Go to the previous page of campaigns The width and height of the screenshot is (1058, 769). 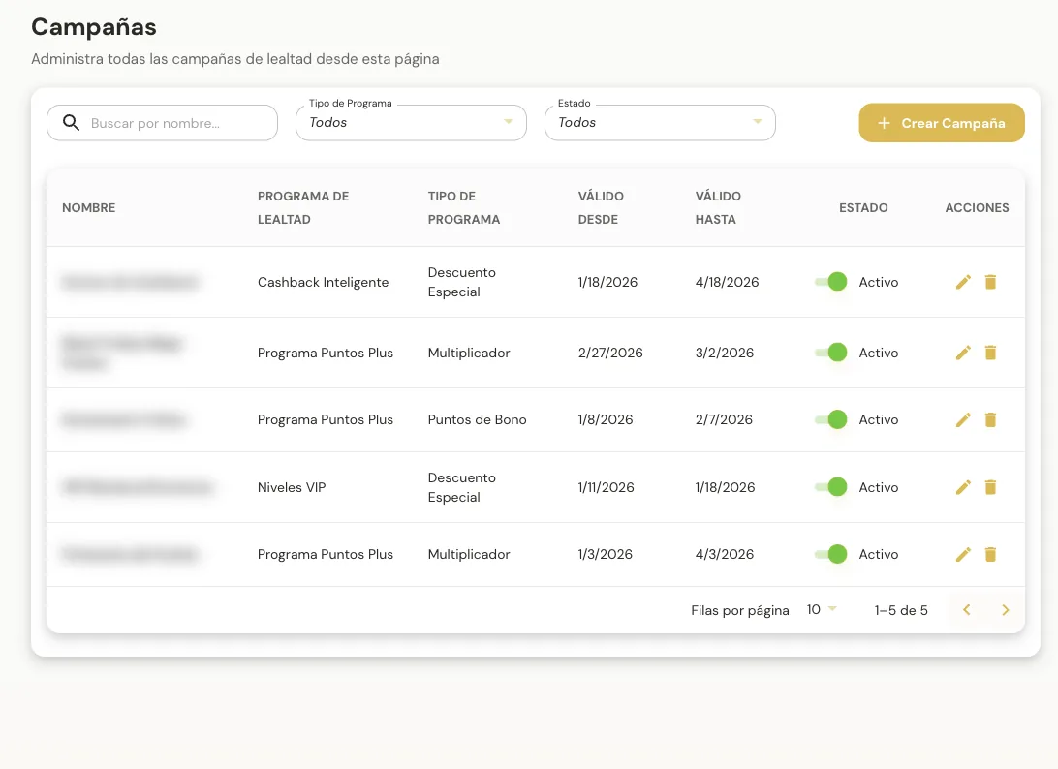pyautogui.click(x=967, y=610)
